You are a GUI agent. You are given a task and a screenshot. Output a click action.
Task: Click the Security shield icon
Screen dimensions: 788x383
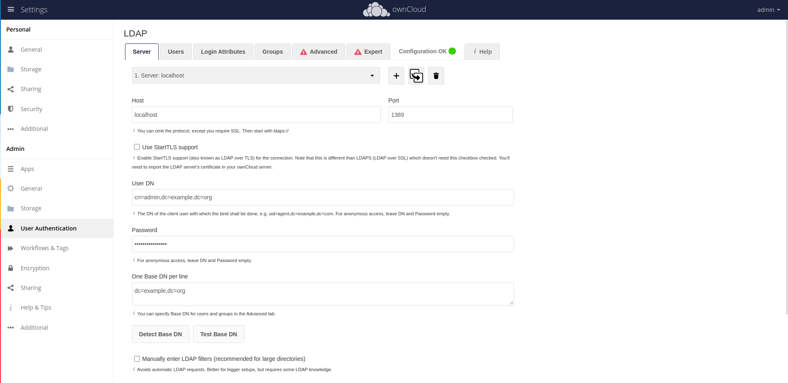11,109
